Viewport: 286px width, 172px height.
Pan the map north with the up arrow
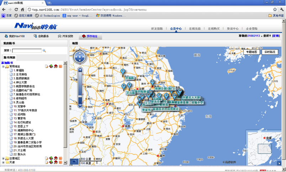[80, 53]
